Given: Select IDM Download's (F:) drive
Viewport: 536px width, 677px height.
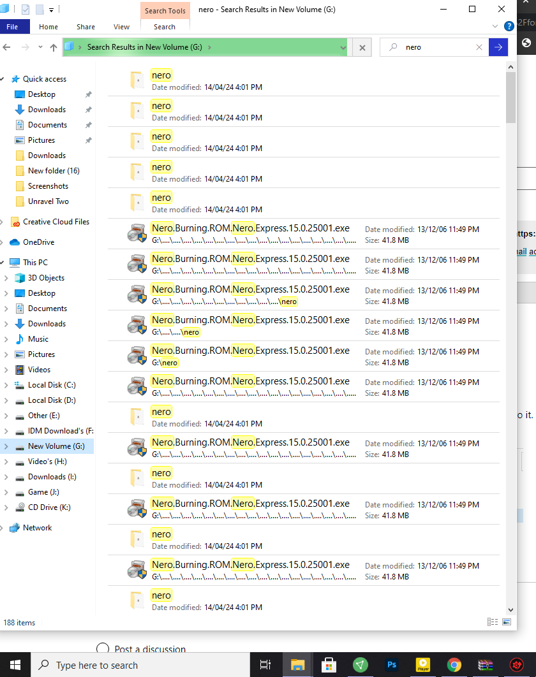Looking at the screenshot, I should coord(61,431).
